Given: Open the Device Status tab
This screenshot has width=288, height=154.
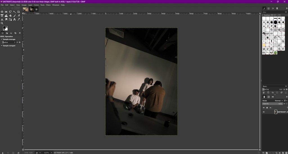Looking at the screenshot, I should (7, 33).
